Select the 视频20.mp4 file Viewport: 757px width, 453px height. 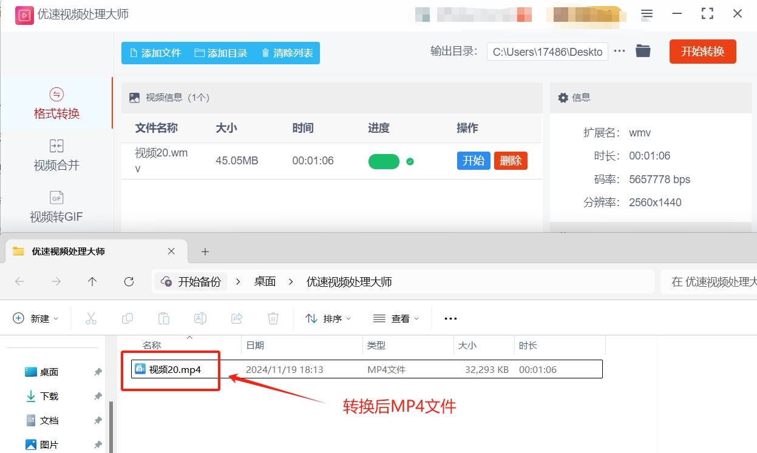[x=175, y=369]
